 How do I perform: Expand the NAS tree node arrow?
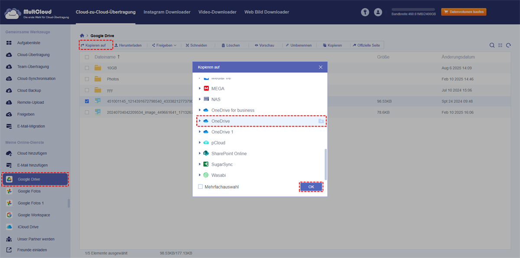pyautogui.click(x=200, y=99)
